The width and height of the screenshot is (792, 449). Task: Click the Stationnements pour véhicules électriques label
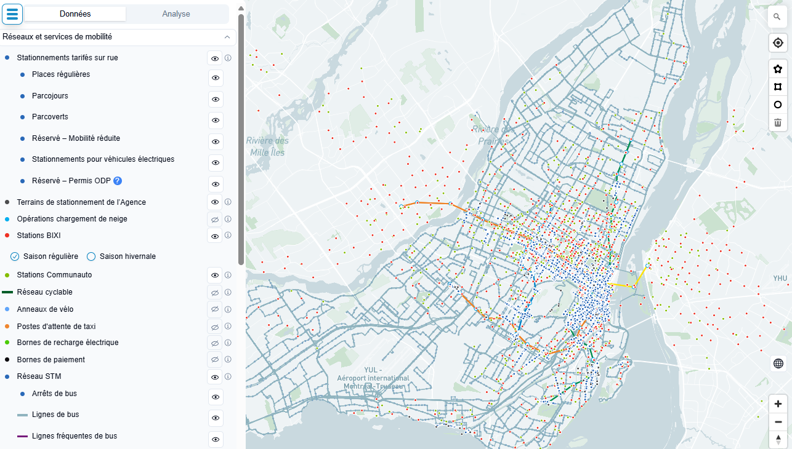coord(103,159)
